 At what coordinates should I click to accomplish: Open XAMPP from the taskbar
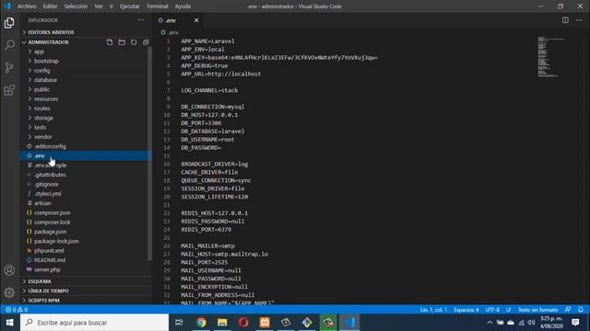tap(265, 323)
